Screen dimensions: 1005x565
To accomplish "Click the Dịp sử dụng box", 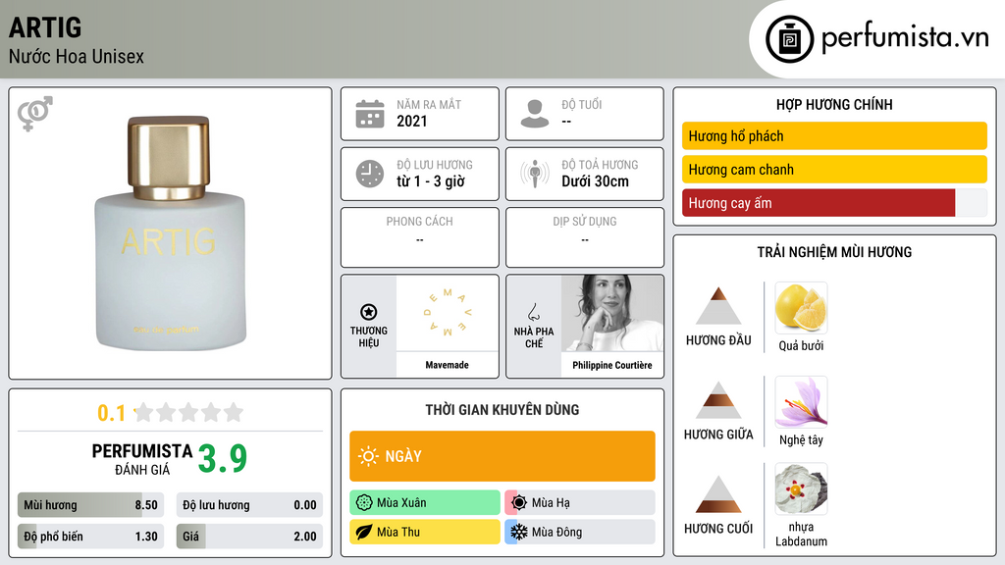I will [x=585, y=237].
